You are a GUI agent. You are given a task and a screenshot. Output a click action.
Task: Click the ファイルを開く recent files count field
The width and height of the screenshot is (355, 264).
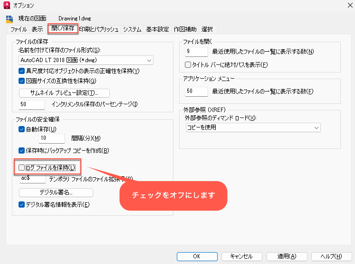tap(196, 52)
